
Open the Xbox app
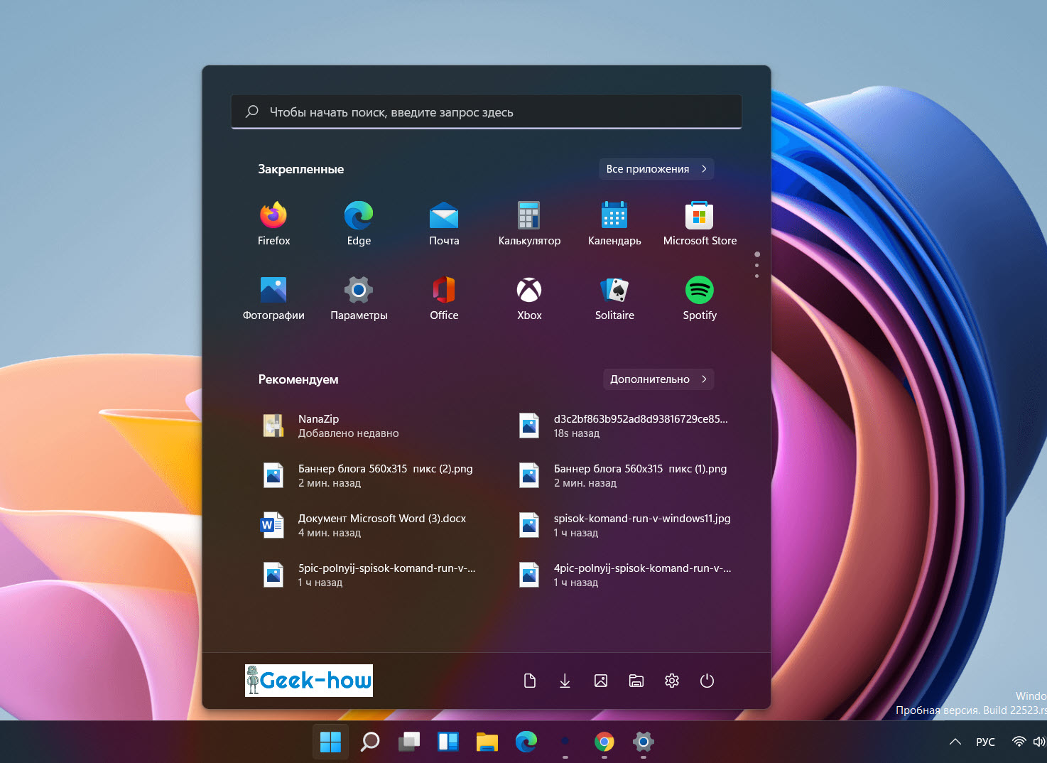coord(529,298)
